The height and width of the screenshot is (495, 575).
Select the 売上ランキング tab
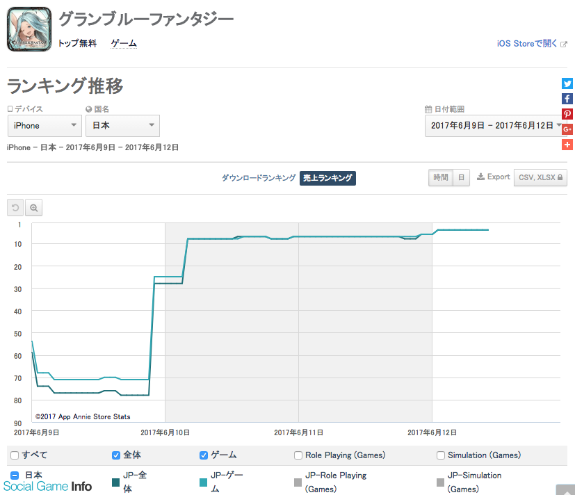coord(327,178)
